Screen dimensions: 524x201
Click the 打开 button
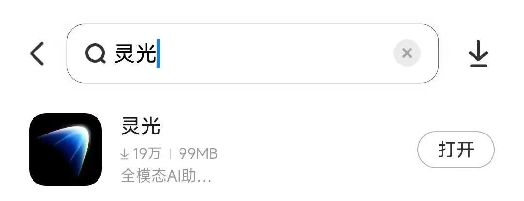(456, 150)
